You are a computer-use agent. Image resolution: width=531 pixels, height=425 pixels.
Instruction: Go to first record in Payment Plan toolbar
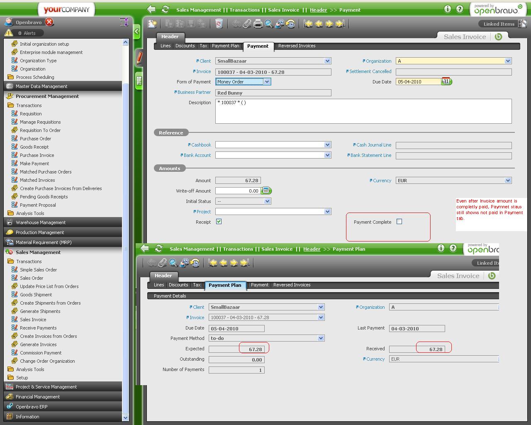pyautogui.click(x=212, y=263)
